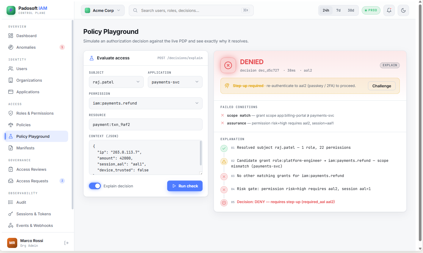Toggle dark mode moon icon

403,10
